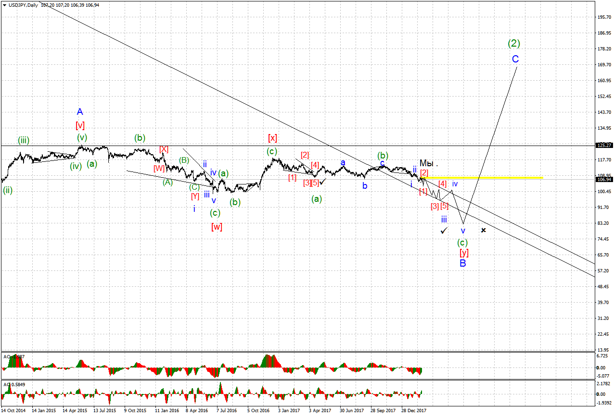Click the '83.20' price axis label
The image size is (614, 416).
point(603,223)
